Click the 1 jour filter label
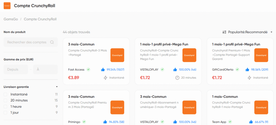 click(15, 113)
